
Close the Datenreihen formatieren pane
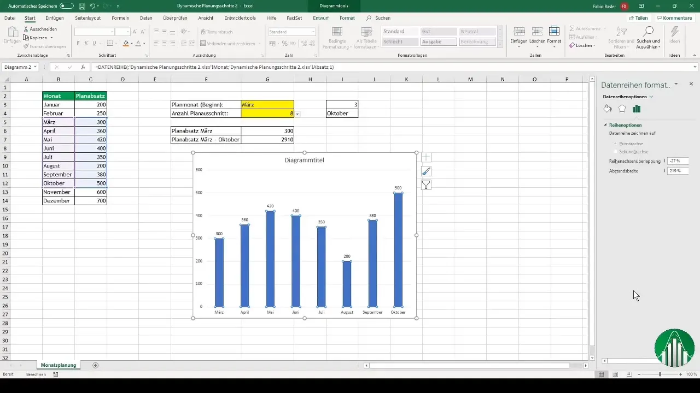tap(691, 84)
